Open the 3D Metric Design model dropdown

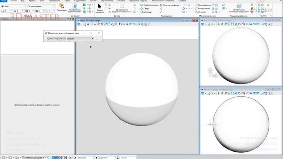(x=34, y=158)
